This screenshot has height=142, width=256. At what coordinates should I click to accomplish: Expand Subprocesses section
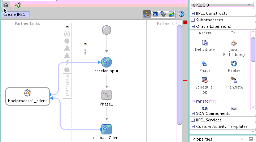193,20
